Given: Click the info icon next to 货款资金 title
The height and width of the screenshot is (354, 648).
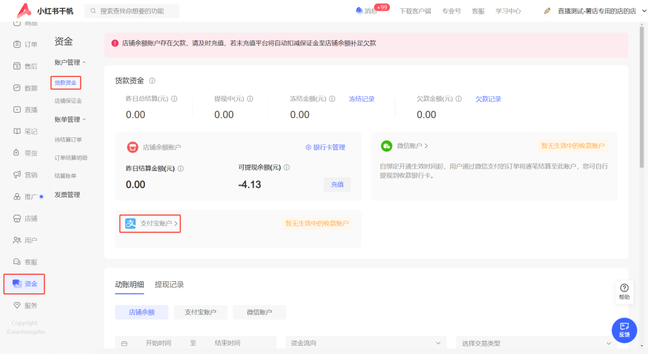Looking at the screenshot, I should point(152,80).
